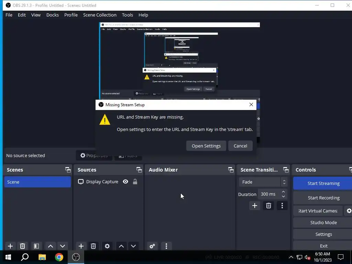Viewport: 352px width, 264px height.
Task: Open the Profile menu
Action: click(x=71, y=15)
